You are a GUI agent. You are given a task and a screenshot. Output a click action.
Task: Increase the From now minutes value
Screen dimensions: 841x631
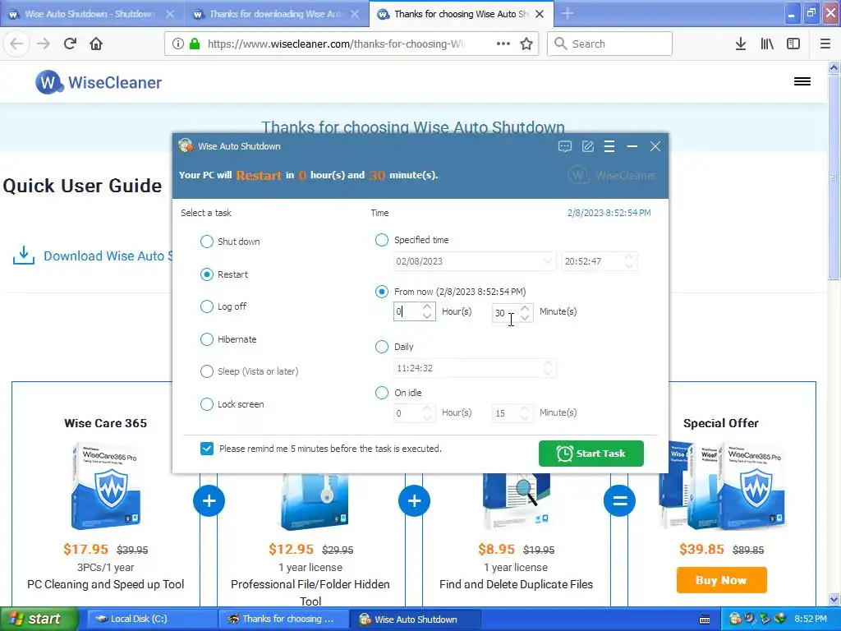pos(525,307)
